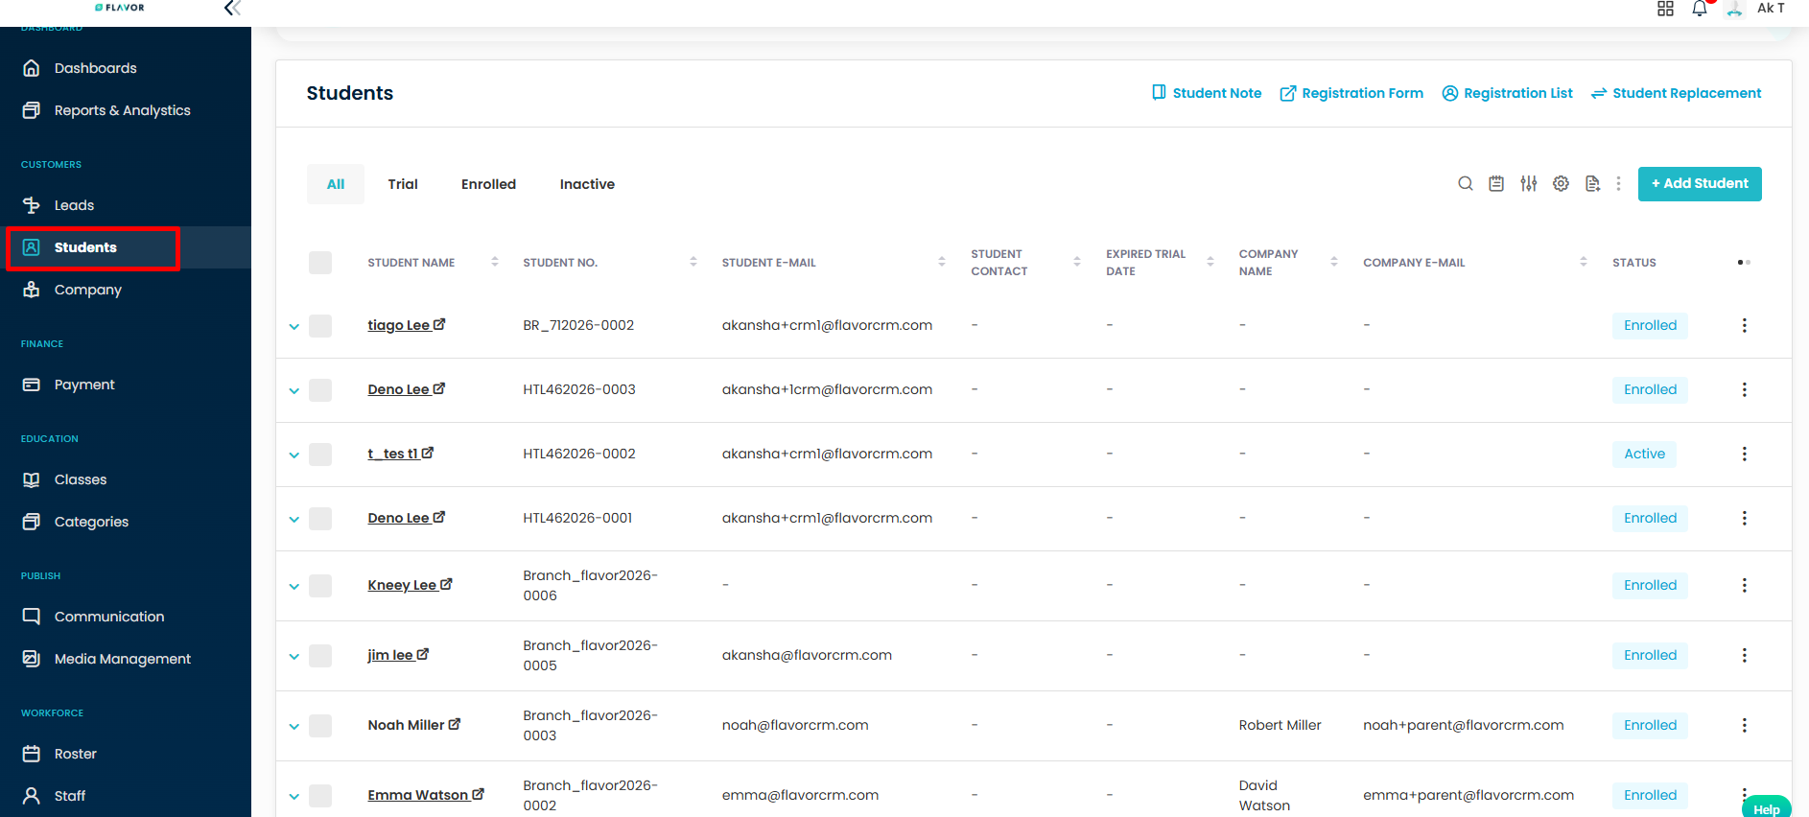Expand the tiago Lee row chevron
Viewport: 1809px width, 817px height.
(294, 327)
